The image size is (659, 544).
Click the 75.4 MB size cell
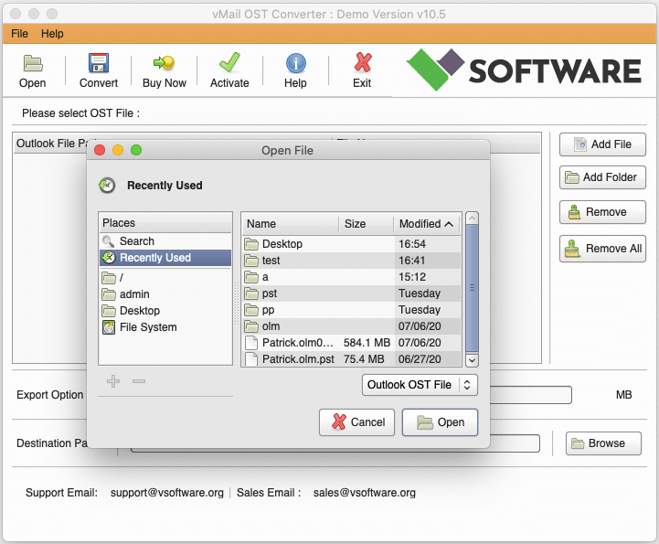364,359
